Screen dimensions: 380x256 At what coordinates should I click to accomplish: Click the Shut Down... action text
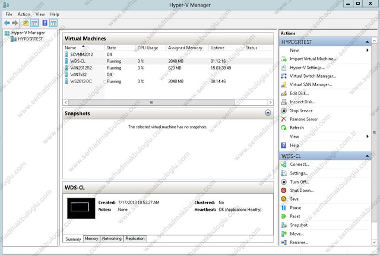[302, 190]
